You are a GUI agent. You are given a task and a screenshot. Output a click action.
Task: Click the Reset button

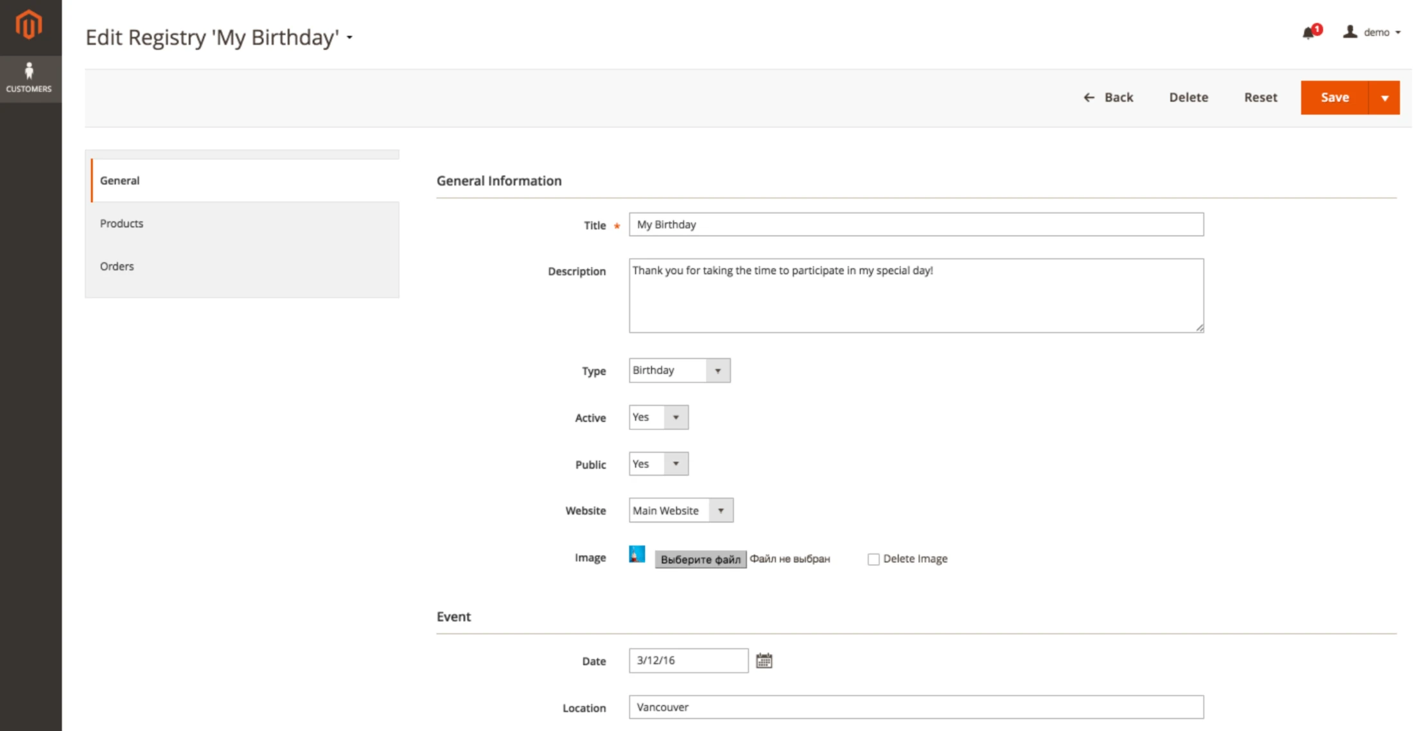[x=1260, y=98]
